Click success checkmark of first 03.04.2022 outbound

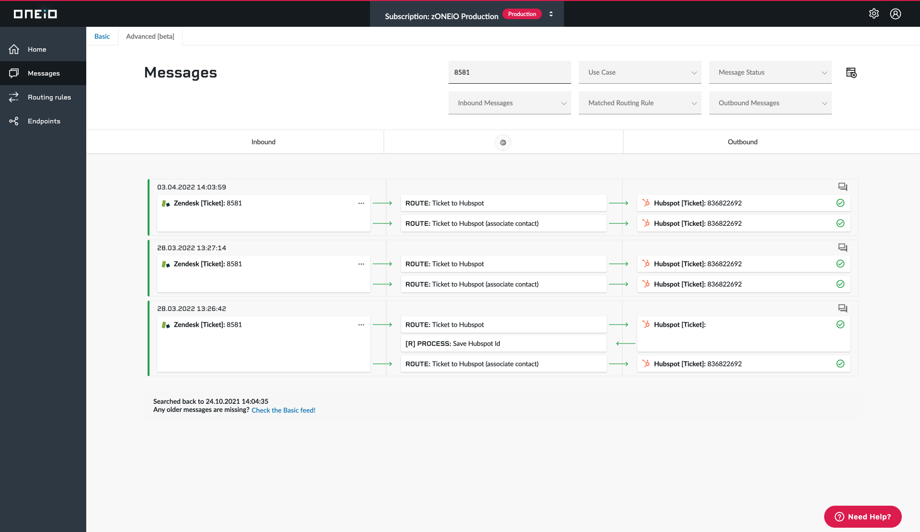840,203
